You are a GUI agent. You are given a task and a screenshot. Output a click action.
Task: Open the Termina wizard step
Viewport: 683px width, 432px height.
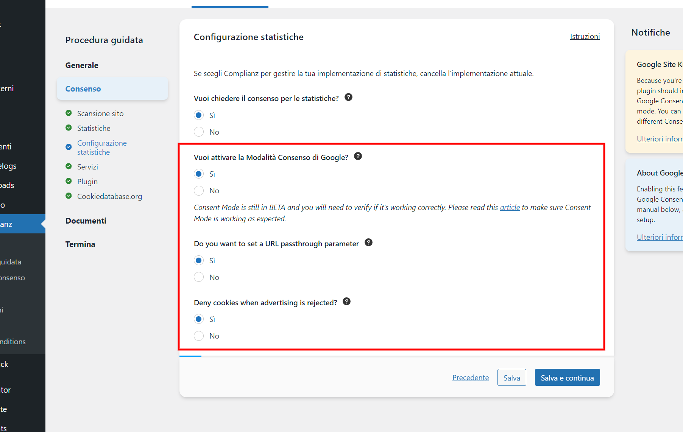(80, 244)
